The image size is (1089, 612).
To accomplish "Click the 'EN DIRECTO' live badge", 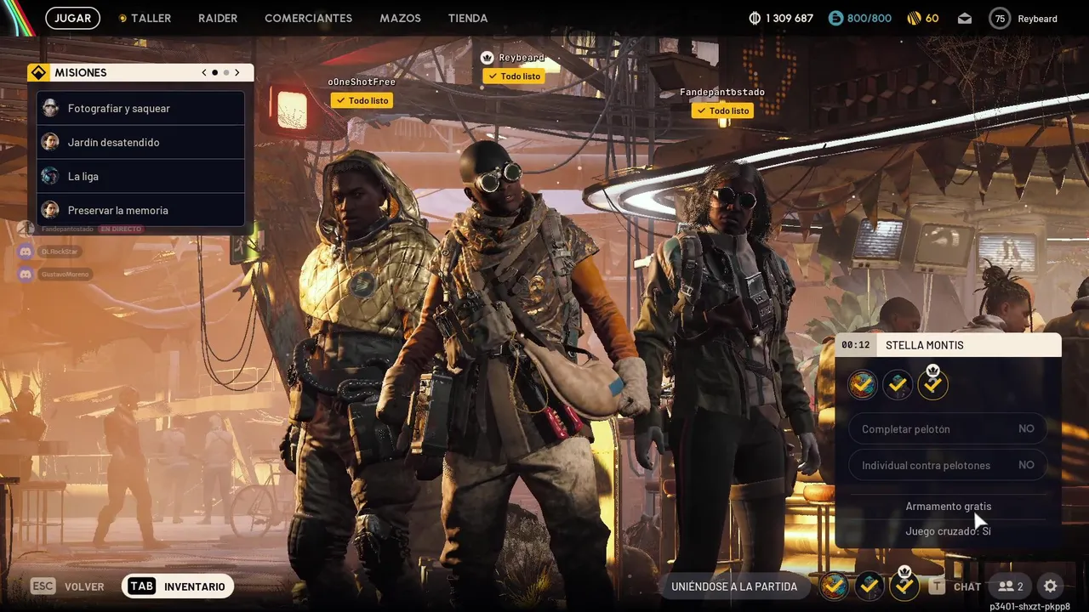I will (x=120, y=229).
